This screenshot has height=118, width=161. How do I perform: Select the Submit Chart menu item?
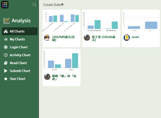click(x=20, y=71)
